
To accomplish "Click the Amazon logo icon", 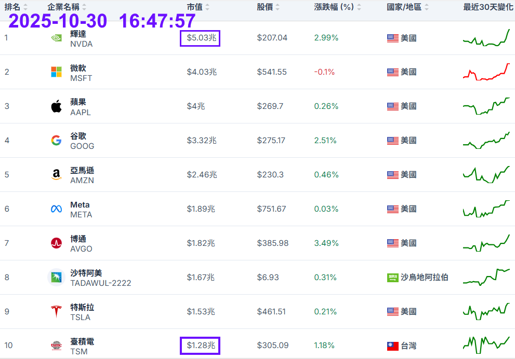I will pos(56,175).
